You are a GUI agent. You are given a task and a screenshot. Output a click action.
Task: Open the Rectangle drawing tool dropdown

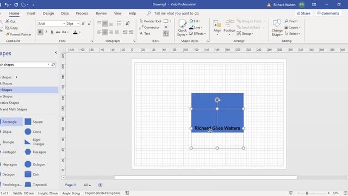coord(170,21)
